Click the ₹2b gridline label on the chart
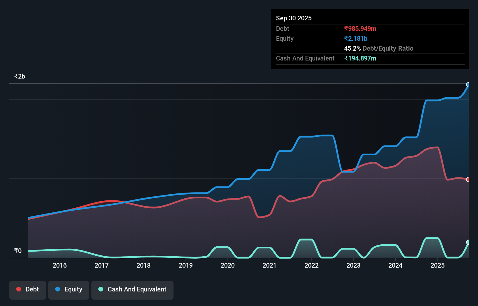Image resolution: width=478 pixels, height=306 pixels. click(x=19, y=76)
